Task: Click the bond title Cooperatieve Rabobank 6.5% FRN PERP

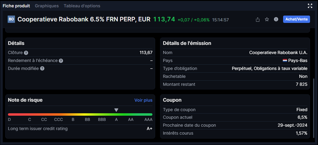Action: 84,19
